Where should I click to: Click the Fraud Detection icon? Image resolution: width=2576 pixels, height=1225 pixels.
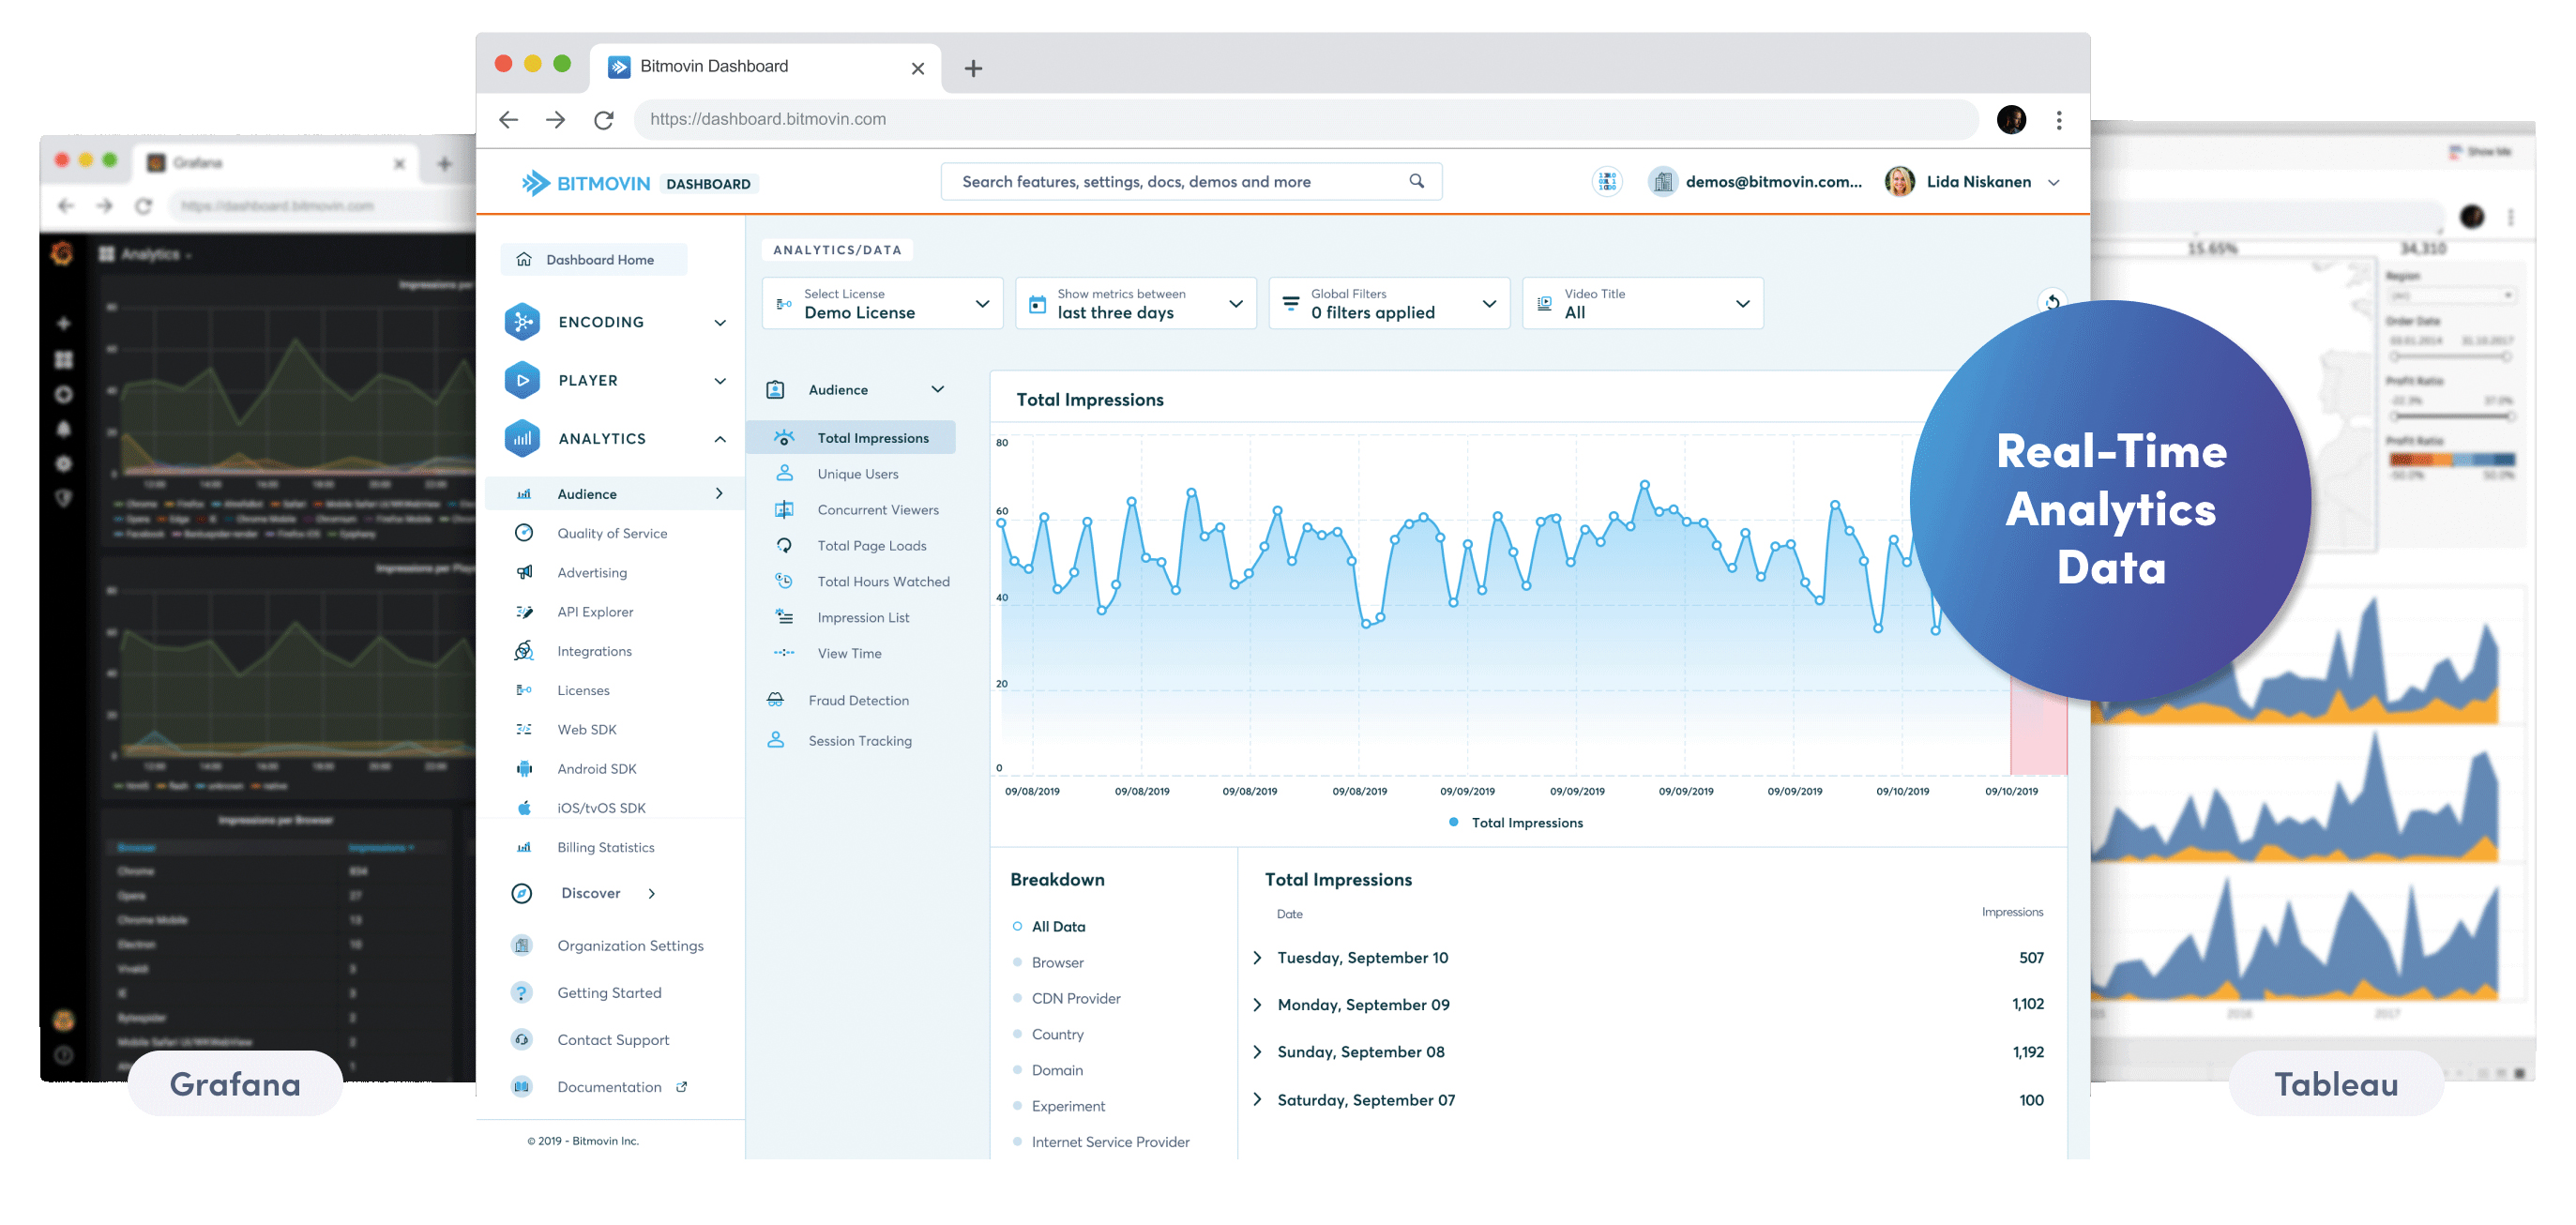click(775, 700)
